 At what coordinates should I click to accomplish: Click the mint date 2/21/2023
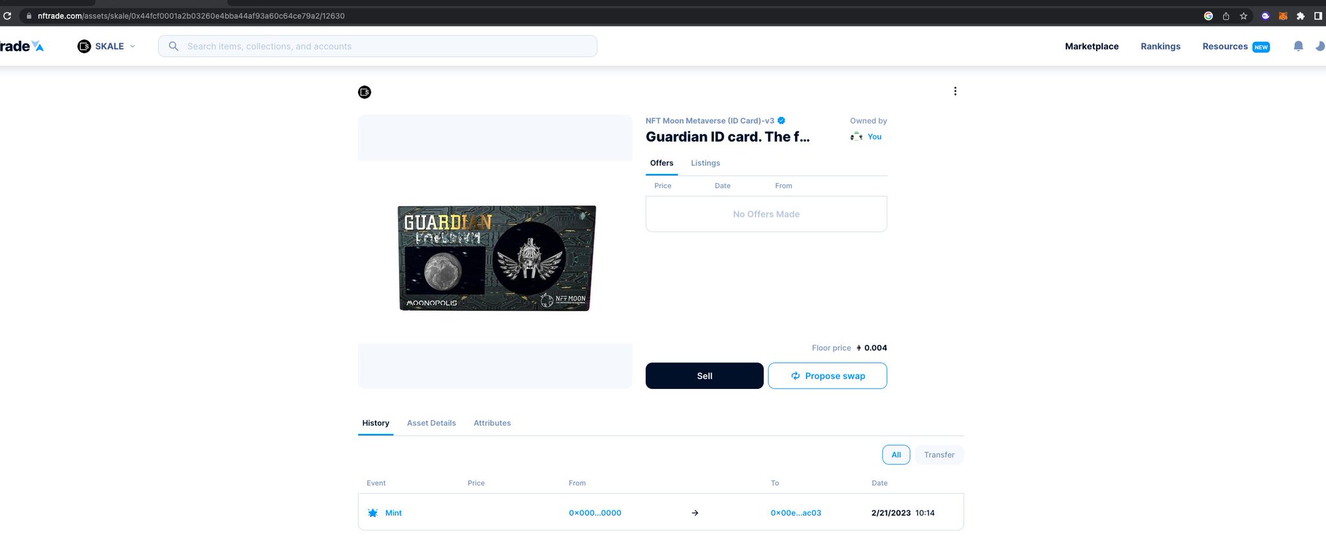[891, 512]
